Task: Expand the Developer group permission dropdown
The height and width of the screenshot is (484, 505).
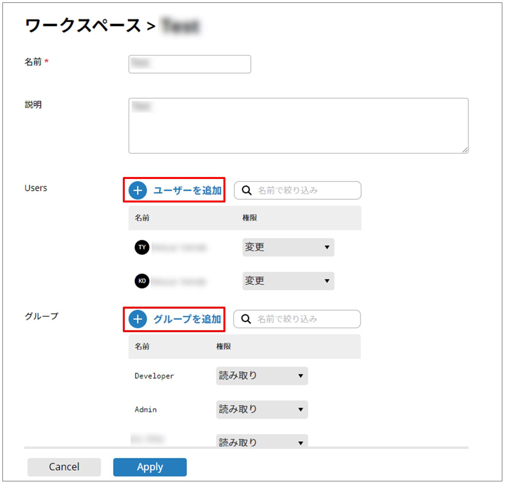Action: [262, 376]
